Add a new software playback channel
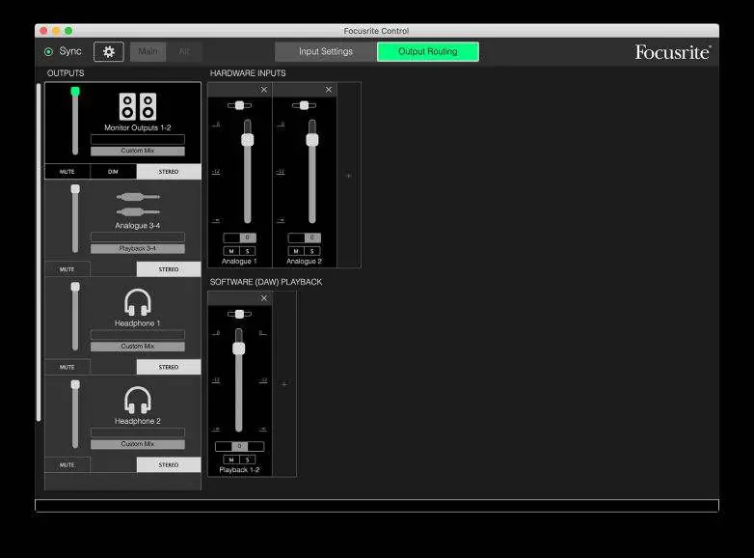 point(284,384)
